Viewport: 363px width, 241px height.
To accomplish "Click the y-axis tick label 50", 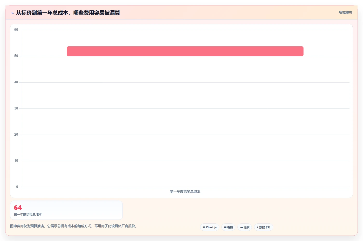I will pos(16,56).
